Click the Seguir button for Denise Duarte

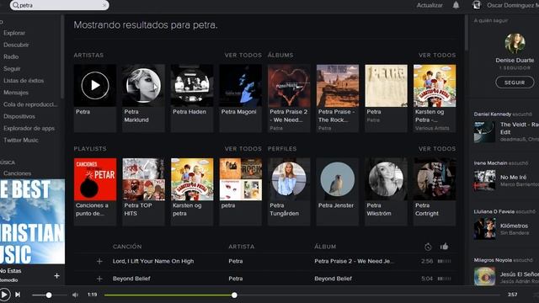pyautogui.click(x=515, y=82)
